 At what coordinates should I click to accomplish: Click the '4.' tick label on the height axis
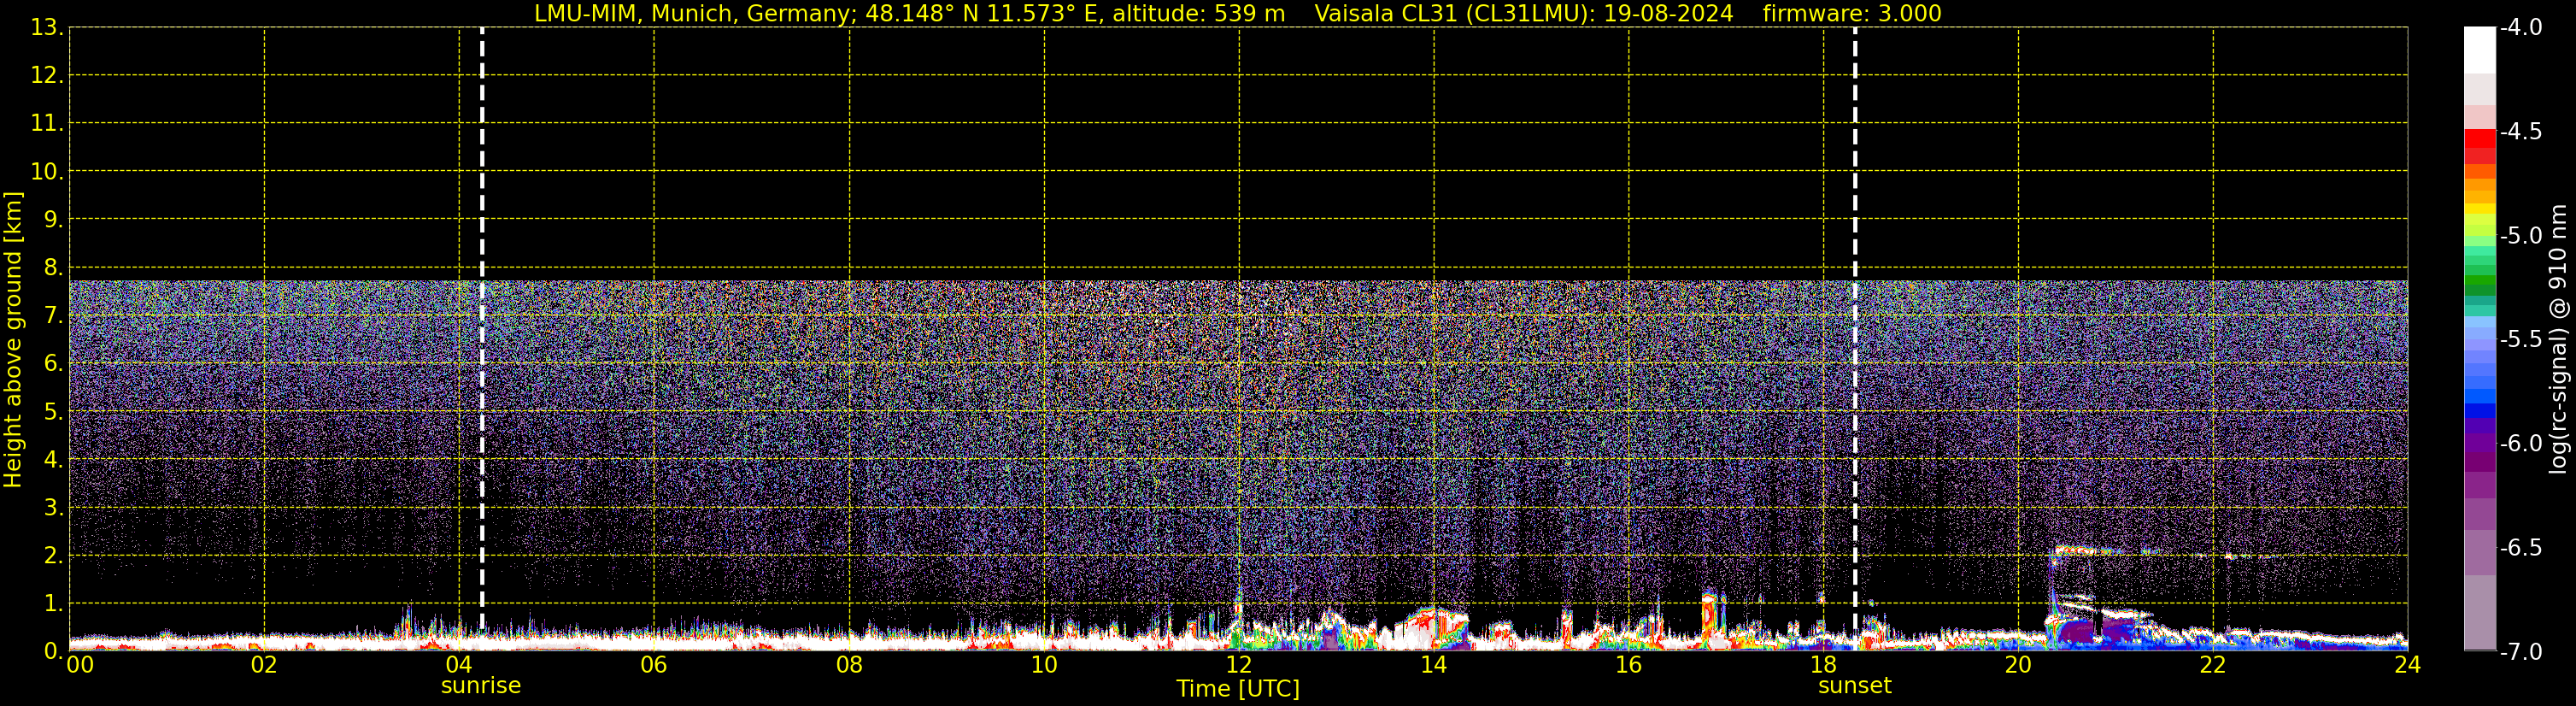[x=54, y=460]
